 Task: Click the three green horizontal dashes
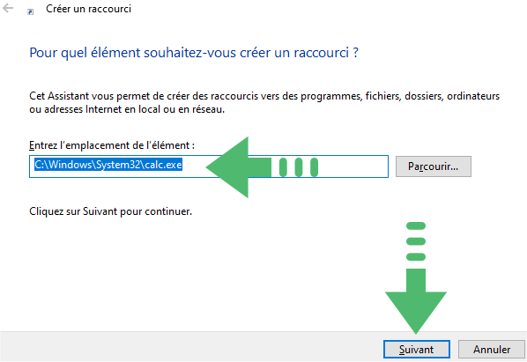[x=416, y=241]
